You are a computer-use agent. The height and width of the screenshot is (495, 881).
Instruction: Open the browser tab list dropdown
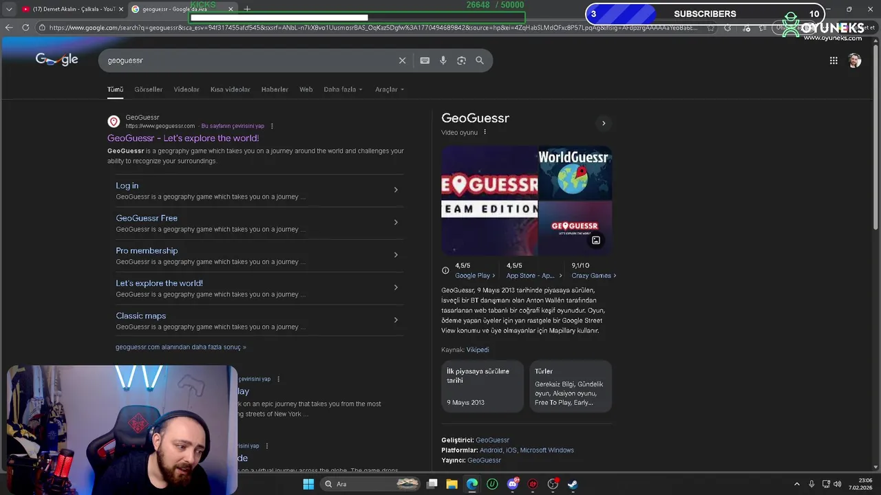(8, 9)
